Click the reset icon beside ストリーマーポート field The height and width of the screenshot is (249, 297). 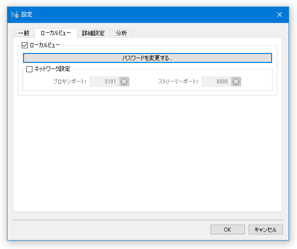pos(236,82)
